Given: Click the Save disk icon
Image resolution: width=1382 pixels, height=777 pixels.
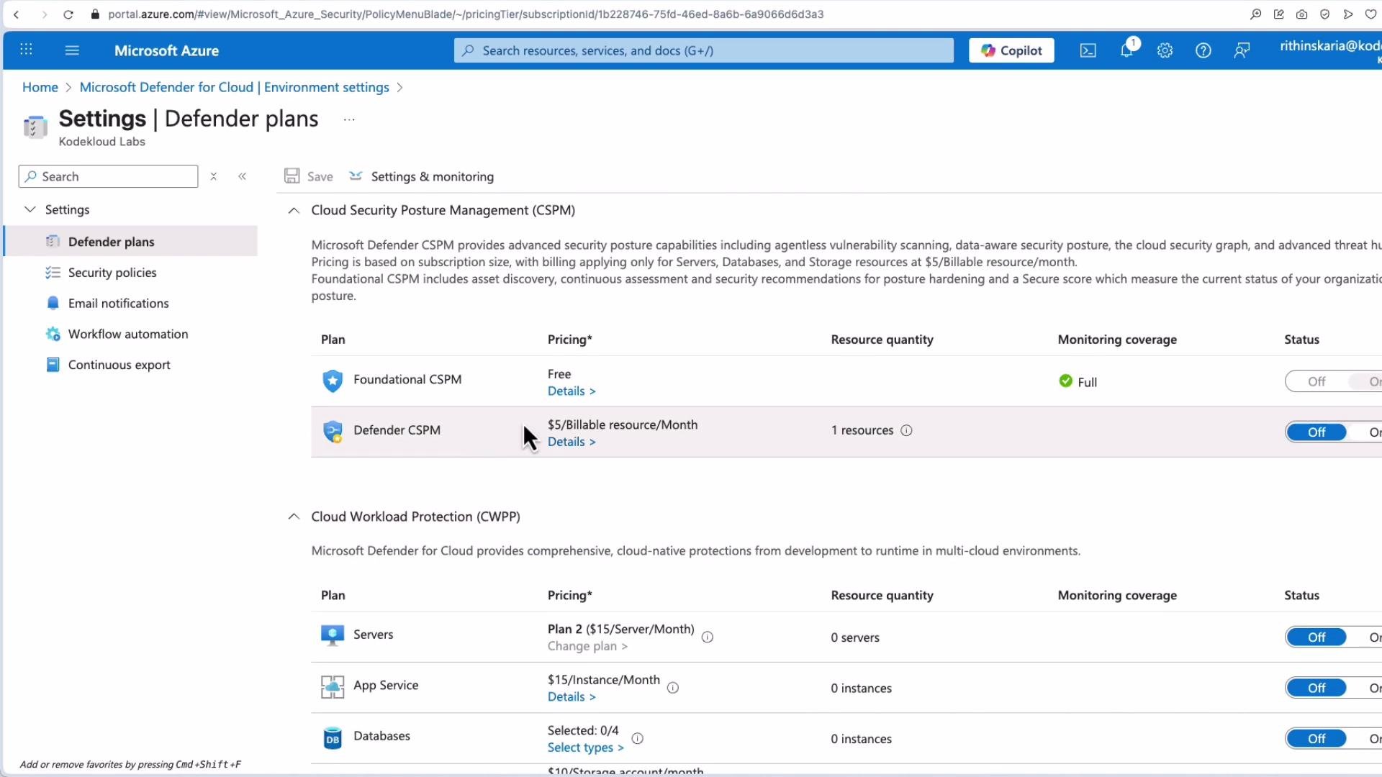Looking at the screenshot, I should pyautogui.click(x=292, y=176).
